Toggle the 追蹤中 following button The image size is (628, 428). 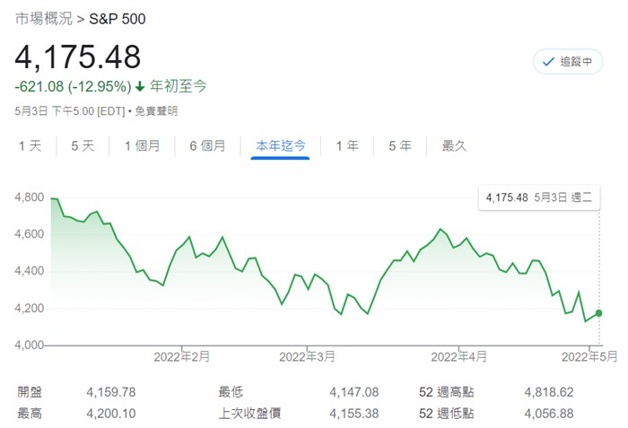click(x=568, y=62)
